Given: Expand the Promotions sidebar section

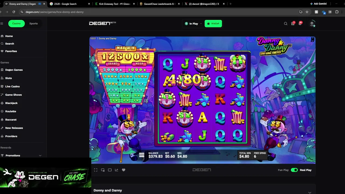Looking at the screenshot, I should [x=40, y=155].
